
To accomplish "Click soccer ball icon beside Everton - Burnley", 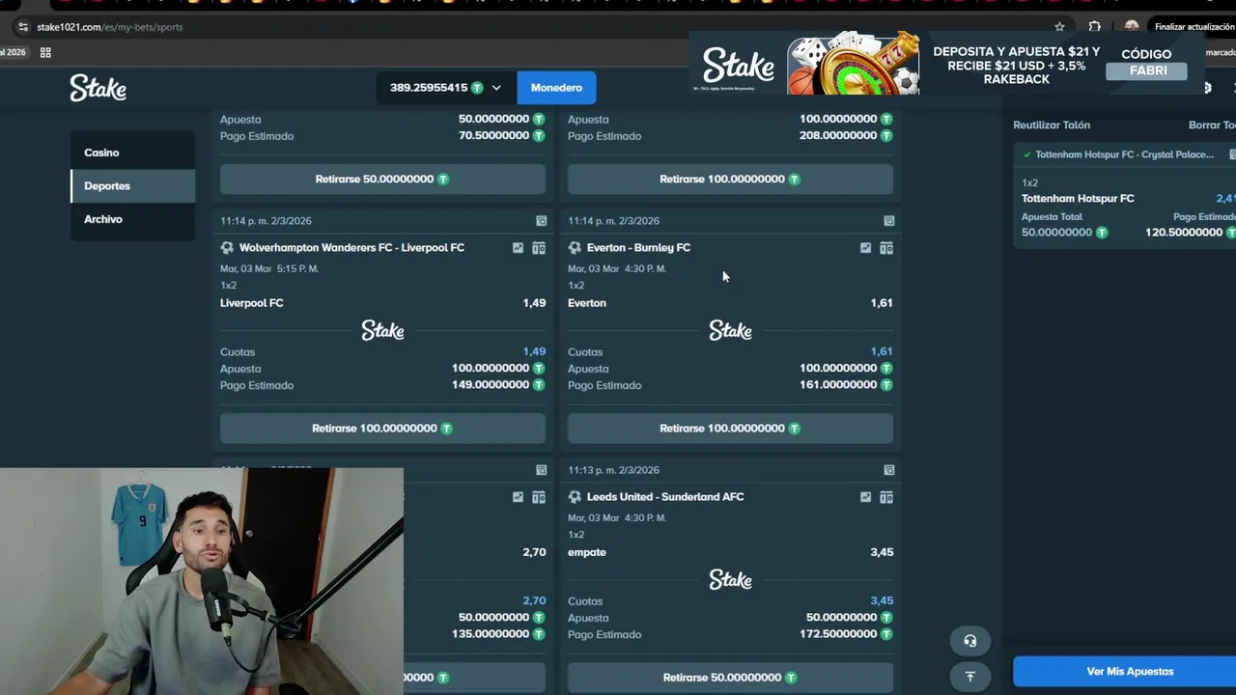I will pyautogui.click(x=575, y=248).
